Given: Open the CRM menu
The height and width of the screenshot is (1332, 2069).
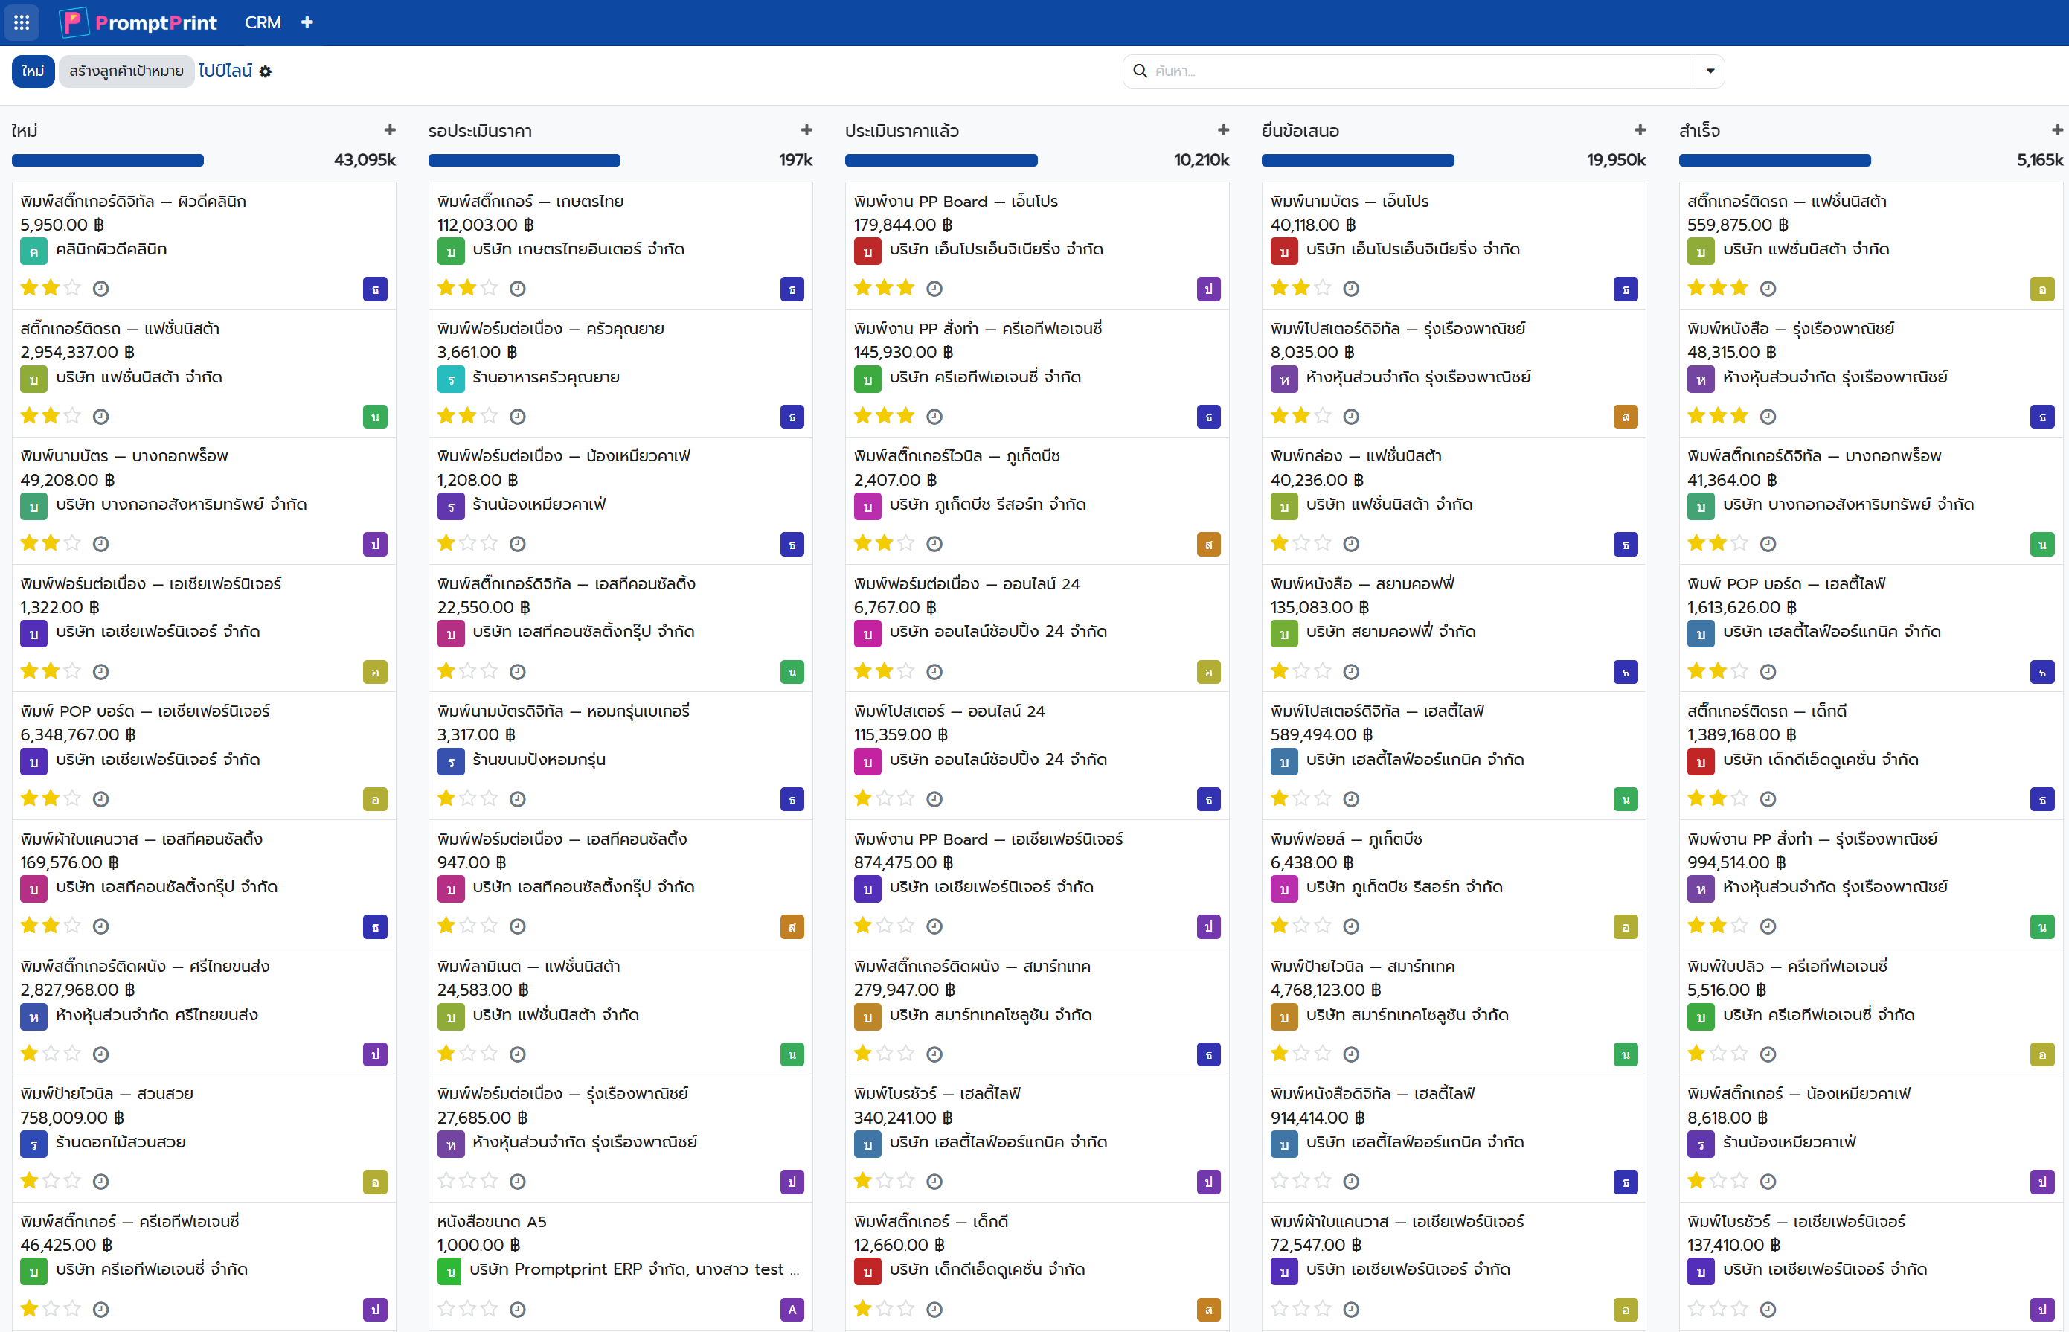Looking at the screenshot, I should [x=263, y=22].
